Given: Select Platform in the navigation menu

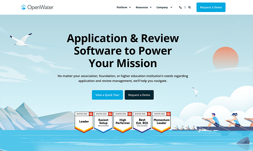Looking at the screenshot, I should tap(122, 7).
